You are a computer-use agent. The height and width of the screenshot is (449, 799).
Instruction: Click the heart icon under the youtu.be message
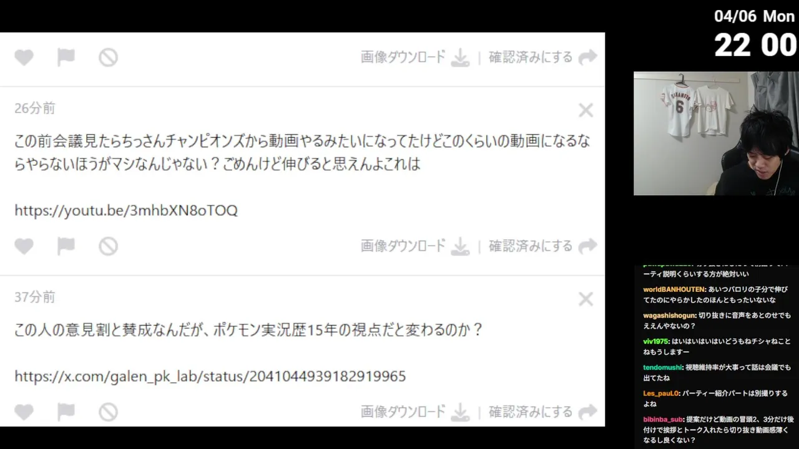(24, 246)
